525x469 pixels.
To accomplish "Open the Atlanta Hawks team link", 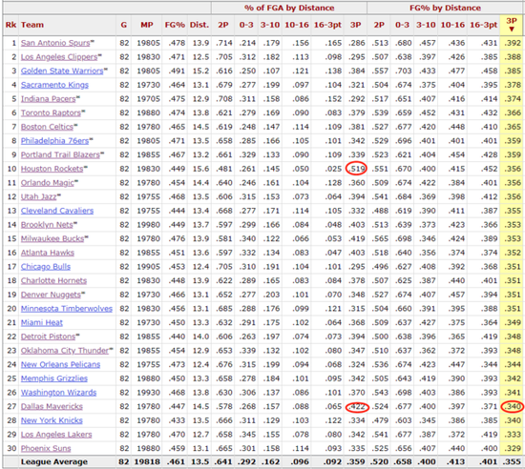I will point(47,253).
